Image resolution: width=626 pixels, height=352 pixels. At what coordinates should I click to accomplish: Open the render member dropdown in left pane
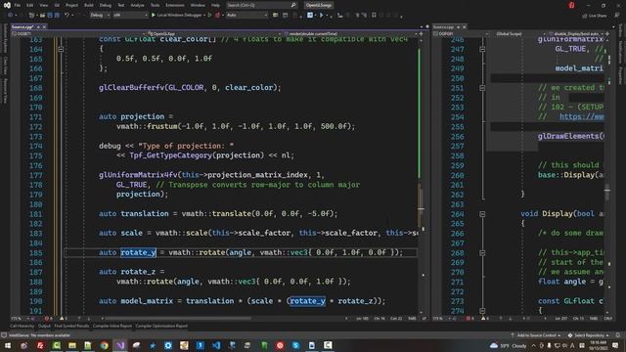pos(350,34)
